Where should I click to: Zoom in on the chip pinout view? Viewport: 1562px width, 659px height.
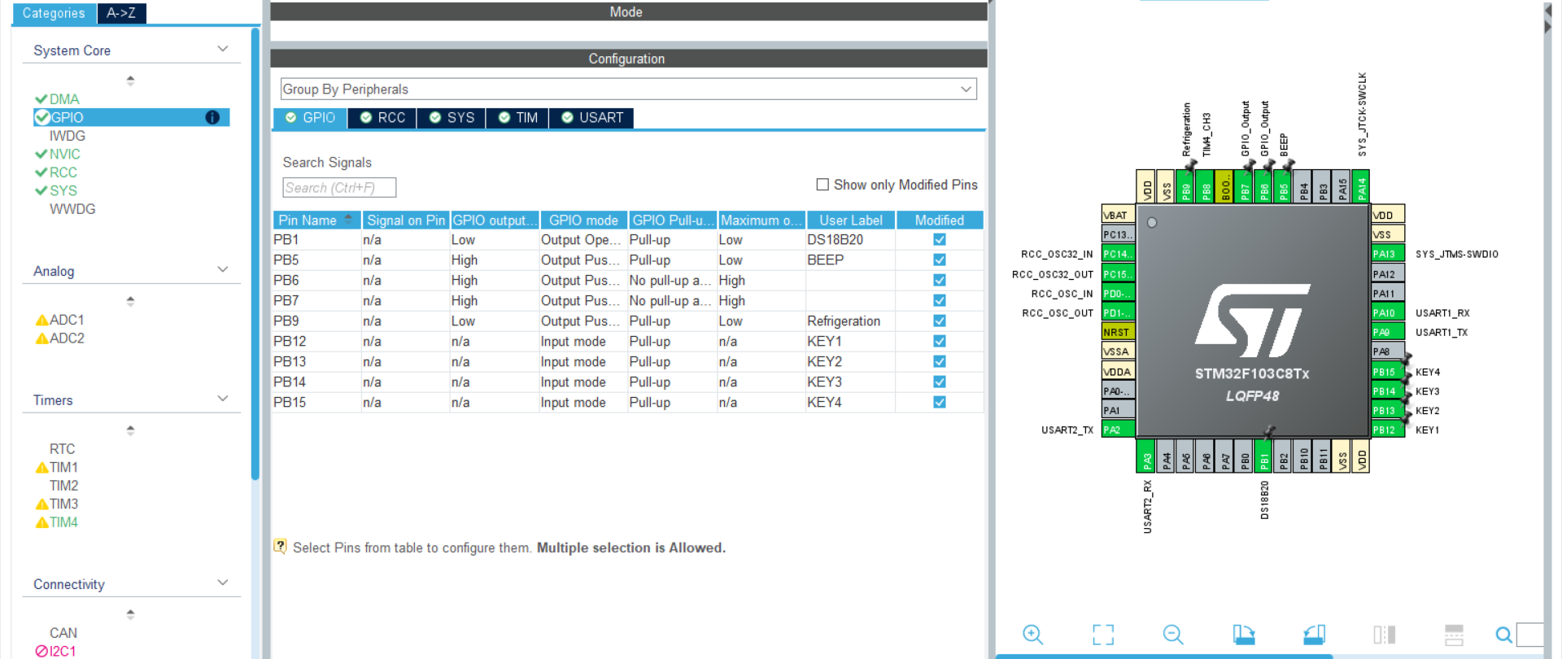1032,635
